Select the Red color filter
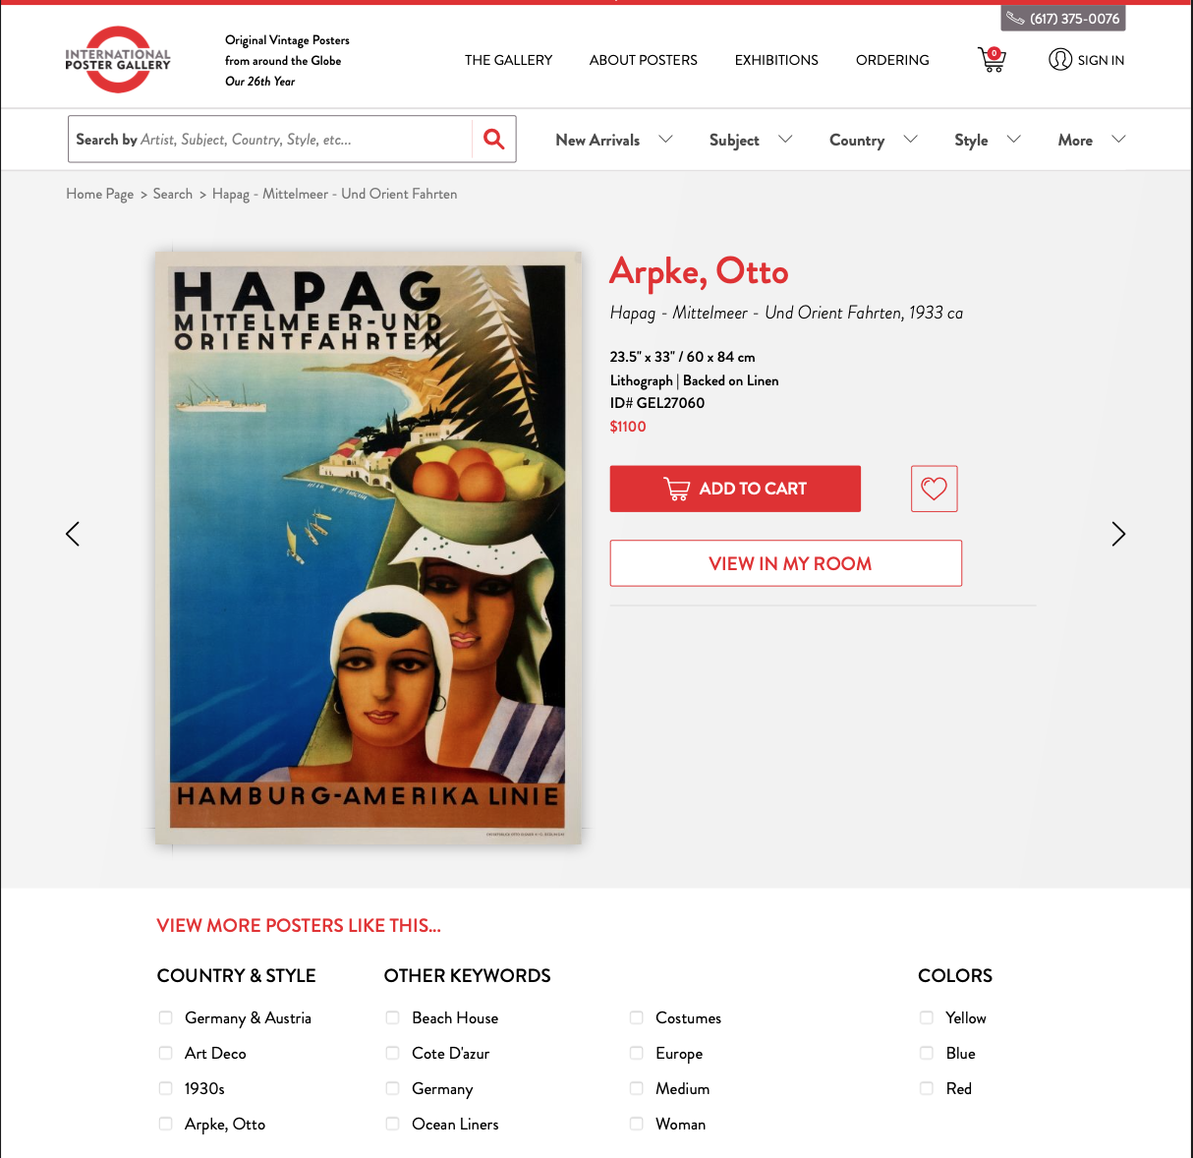1193x1158 pixels. click(927, 1088)
